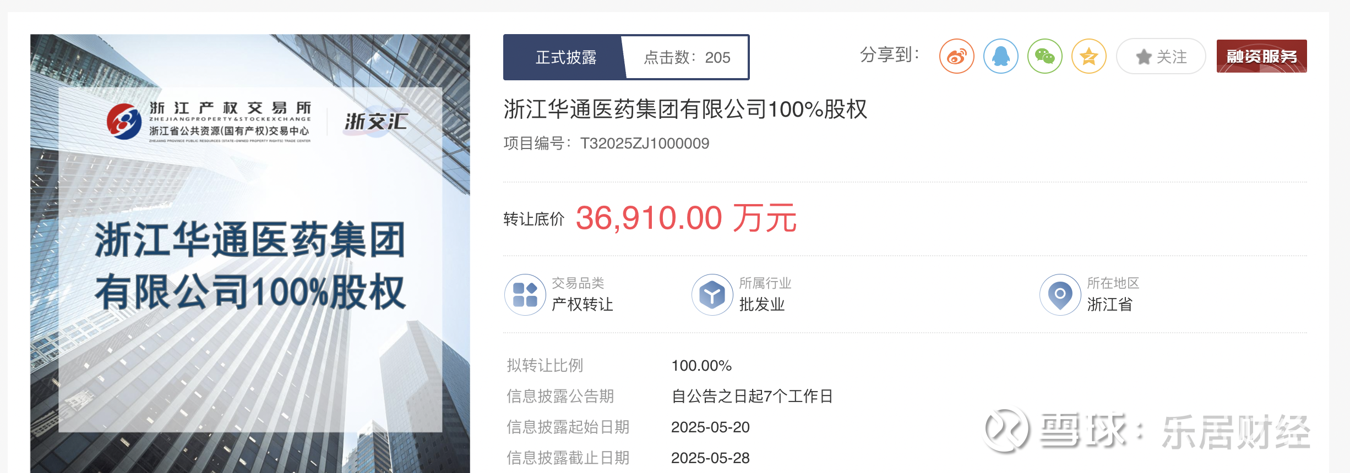Image resolution: width=1350 pixels, height=473 pixels.
Task: Open the 融资服务 financing service button
Action: 1261,56
